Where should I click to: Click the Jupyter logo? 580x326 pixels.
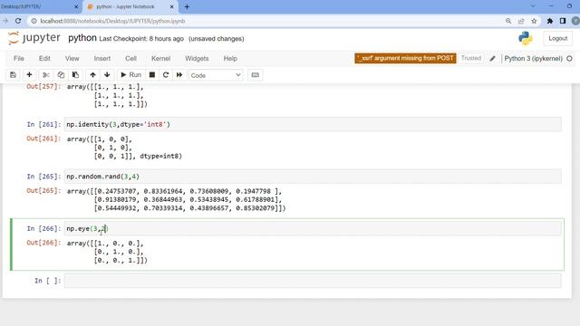click(x=34, y=38)
